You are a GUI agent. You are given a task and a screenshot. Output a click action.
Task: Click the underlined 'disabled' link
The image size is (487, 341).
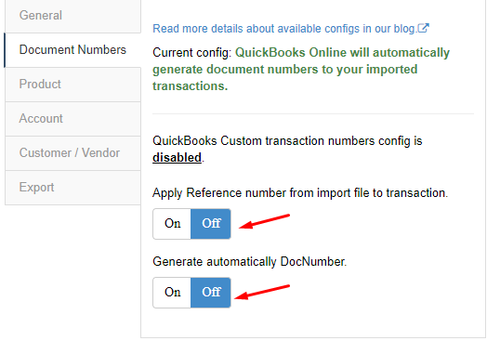coord(177,158)
